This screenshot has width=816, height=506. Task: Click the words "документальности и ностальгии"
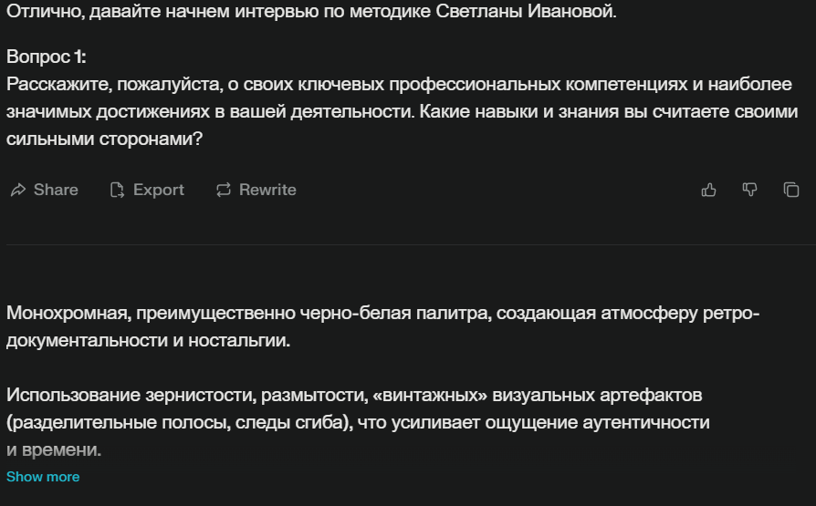coord(147,341)
